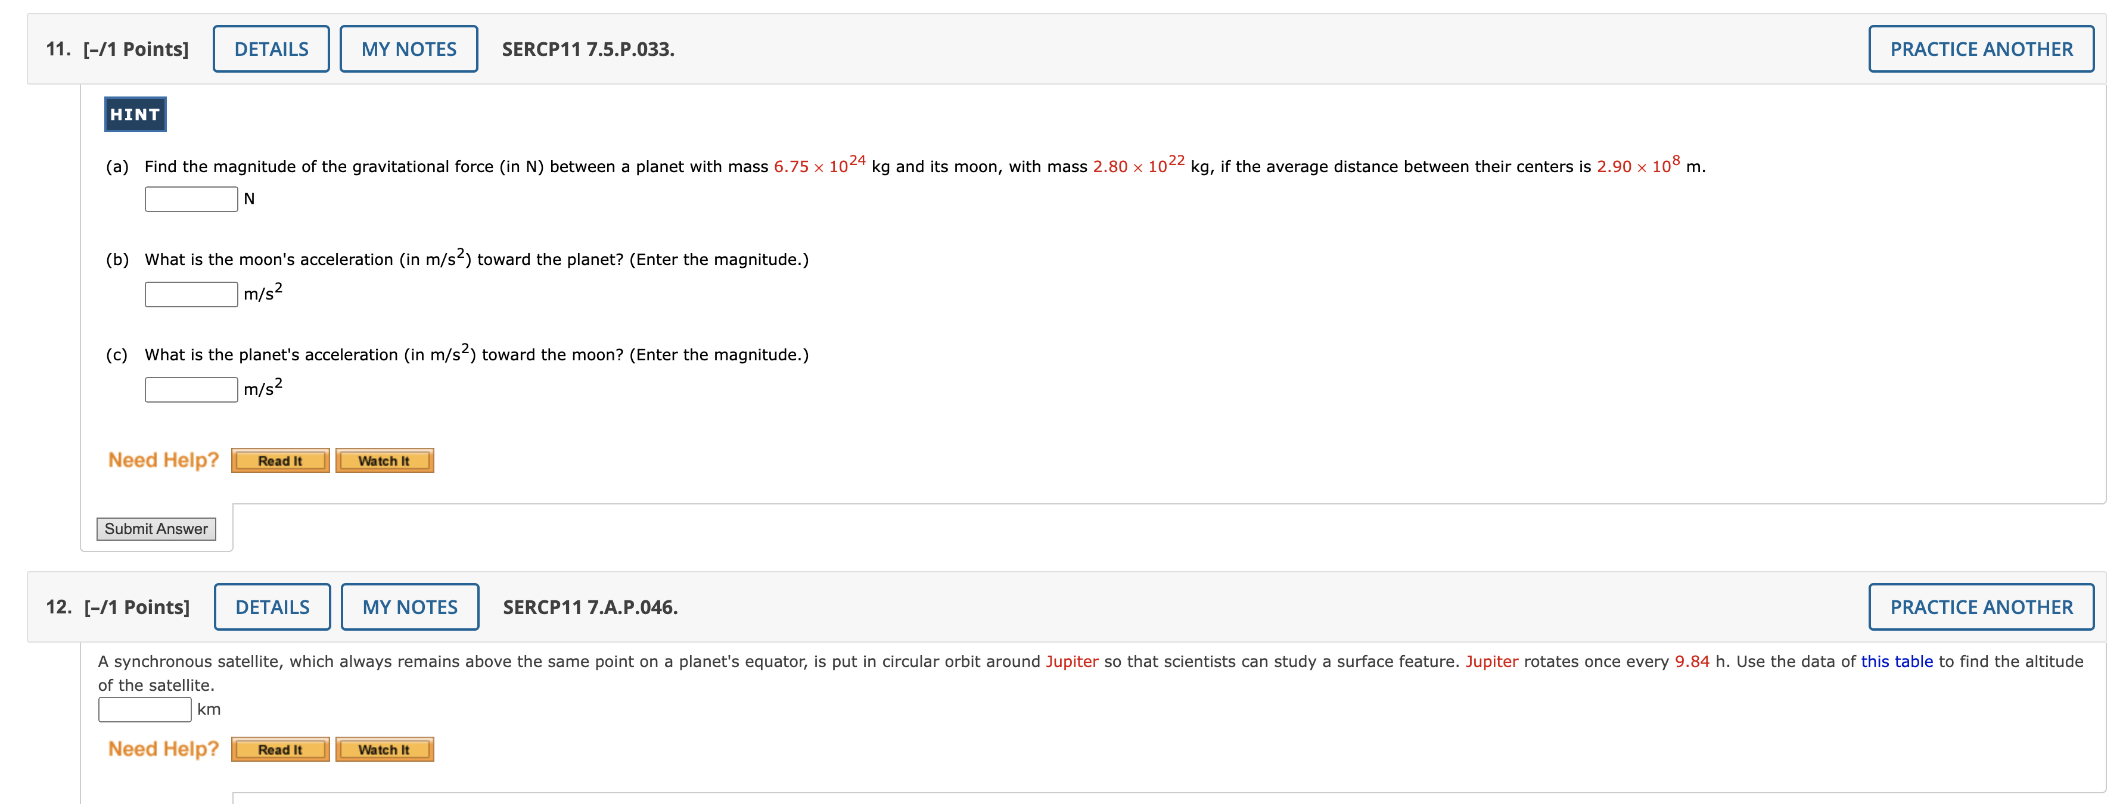The image size is (2126, 804).
Task: Open DETAILS for question 12
Action: (272, 606)
